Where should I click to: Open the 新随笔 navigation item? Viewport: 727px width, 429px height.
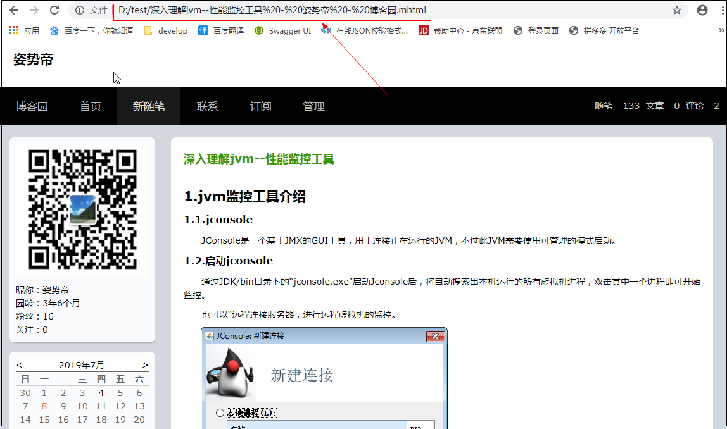coord(149,106)
